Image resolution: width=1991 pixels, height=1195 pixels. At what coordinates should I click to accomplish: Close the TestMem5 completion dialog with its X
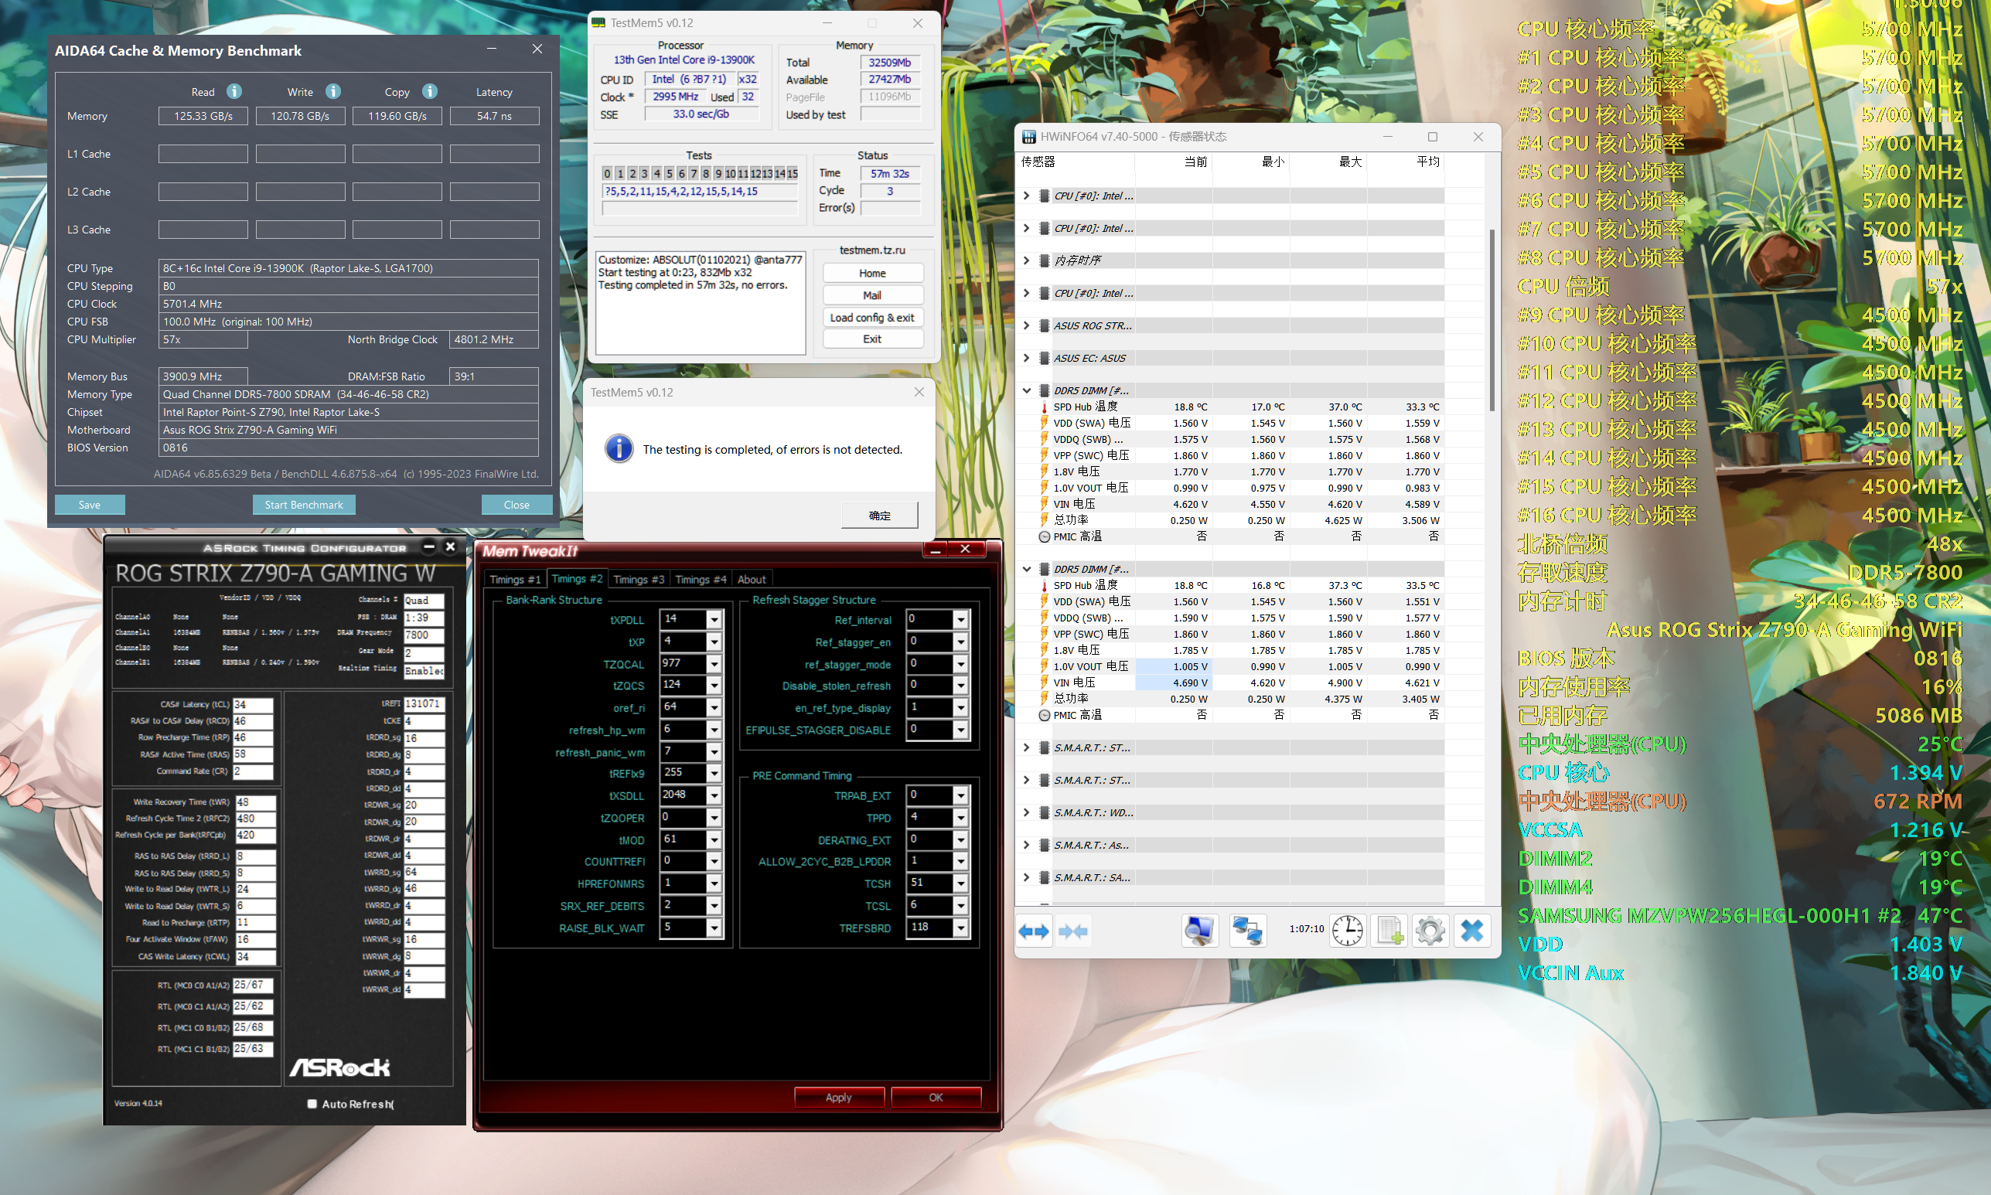point(919,392)
